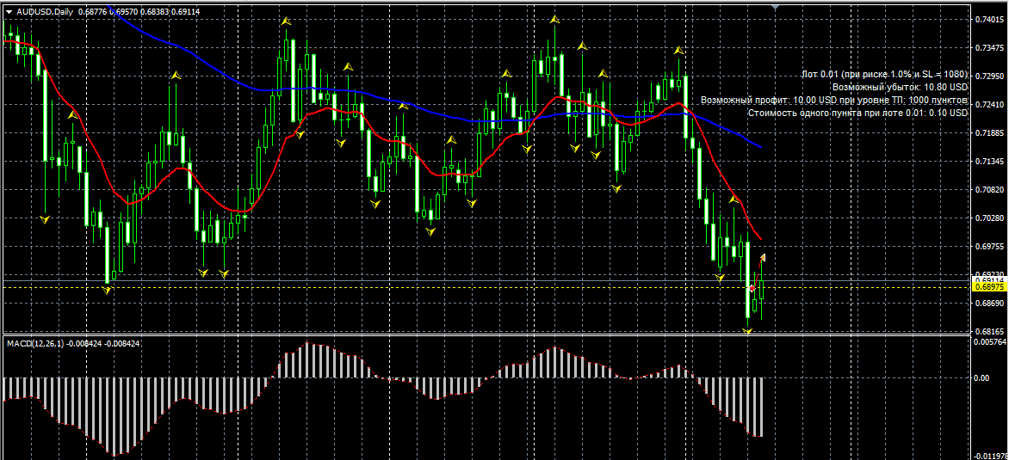Click the AUDUSD,Daily chart title
Image resolution: width=1009 pixels, height=460 pixels.
click(44, 11)
